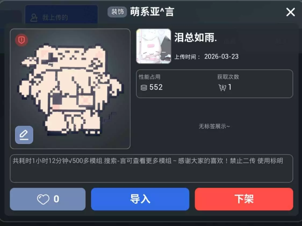The image size is (302, 226).
Task: Click the upload date 2026-03-23
Action: (221, 57)
